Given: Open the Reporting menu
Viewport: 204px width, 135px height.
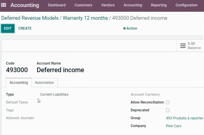Looking at the screenshot, I should click(159, 5).
